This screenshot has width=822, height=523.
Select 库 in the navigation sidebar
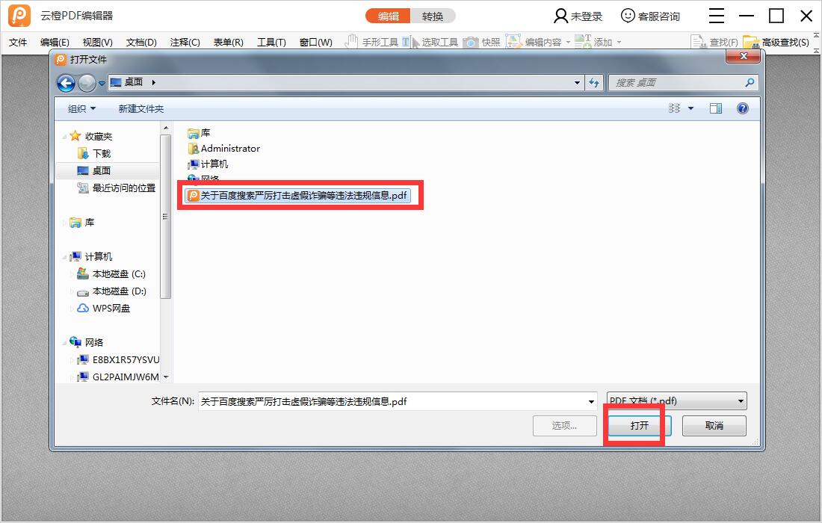coord(81,222)
